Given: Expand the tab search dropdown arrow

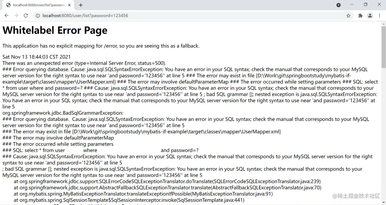Looking at the screenshot, I should tap(338, 5).
